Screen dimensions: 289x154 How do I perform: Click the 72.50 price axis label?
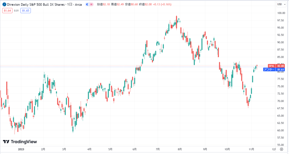point(281,94)
